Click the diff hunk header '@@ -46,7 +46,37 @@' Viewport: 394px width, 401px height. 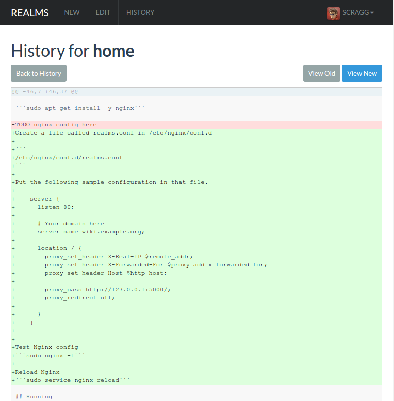click(x=196, y=92)
